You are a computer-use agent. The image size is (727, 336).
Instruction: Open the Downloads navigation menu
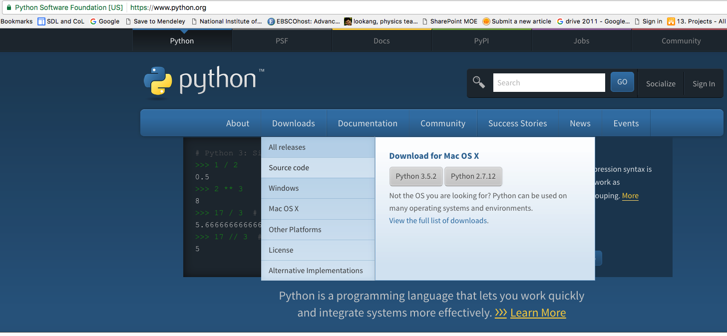(294, 123)
